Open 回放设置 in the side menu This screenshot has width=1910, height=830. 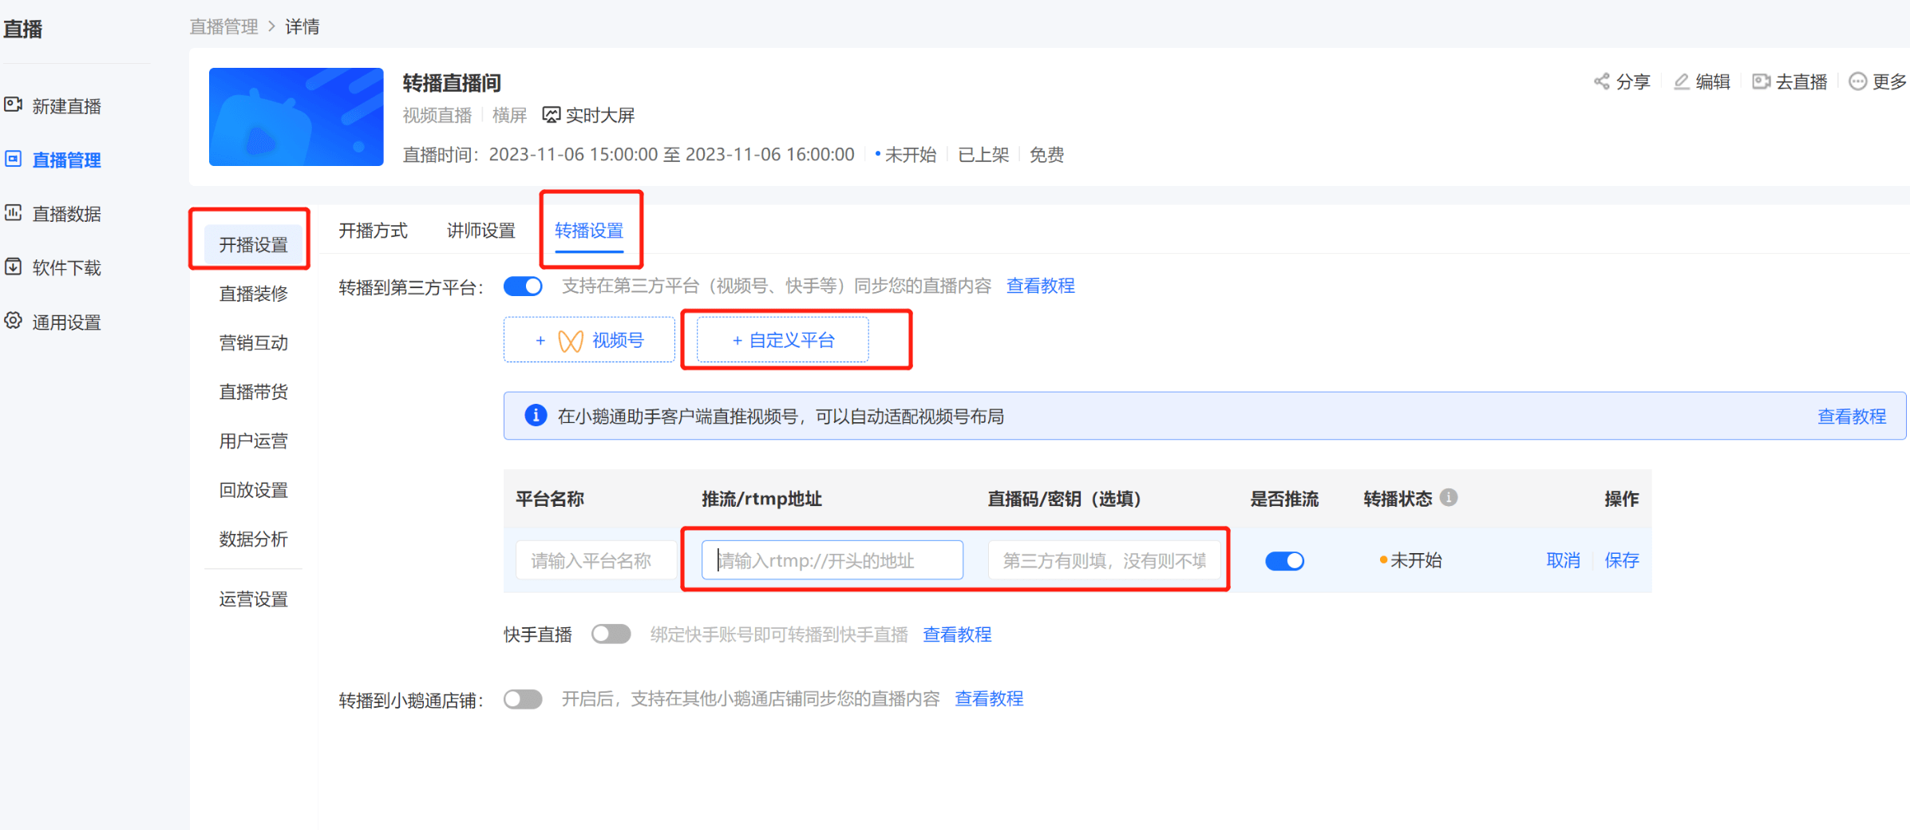(254, 490)
